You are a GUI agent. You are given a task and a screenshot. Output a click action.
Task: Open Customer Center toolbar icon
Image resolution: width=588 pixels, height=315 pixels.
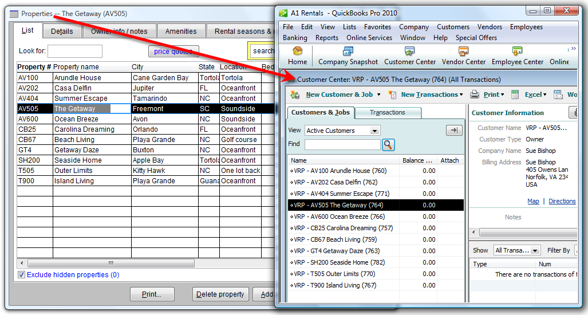pyautogui.click(x=410, y=56)
